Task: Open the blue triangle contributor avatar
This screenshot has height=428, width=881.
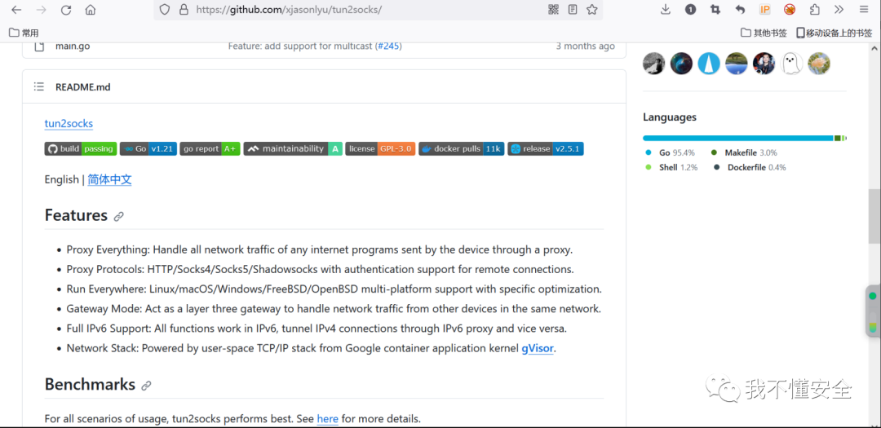Action: coord(709,64)
